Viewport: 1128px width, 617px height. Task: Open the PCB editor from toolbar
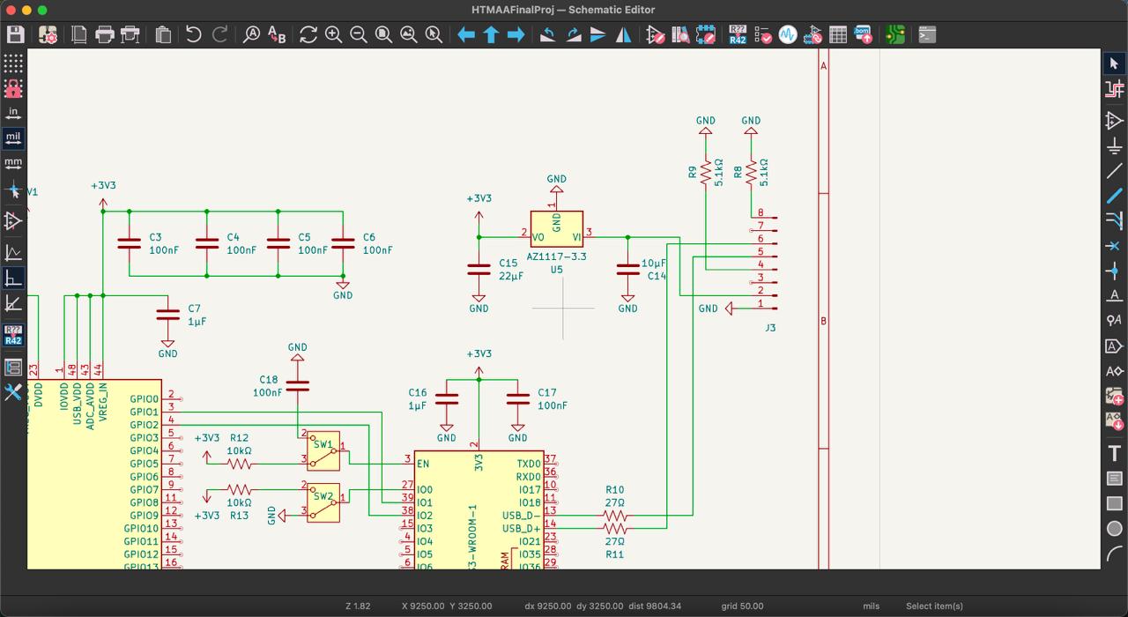(x=895, y=34)
